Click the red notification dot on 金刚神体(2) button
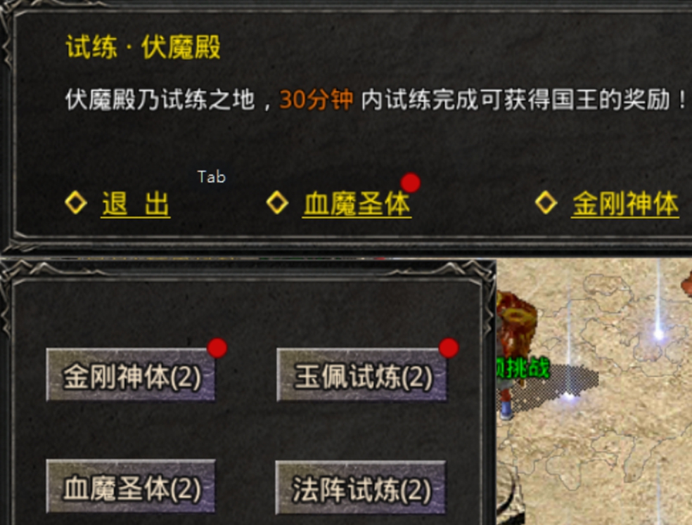Screen dimensions: 692x525 pos(217,348)
